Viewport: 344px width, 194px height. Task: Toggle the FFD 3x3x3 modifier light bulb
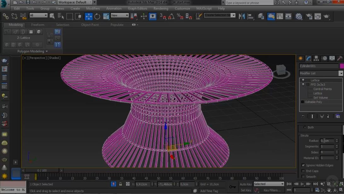click(x=303, y=84)
